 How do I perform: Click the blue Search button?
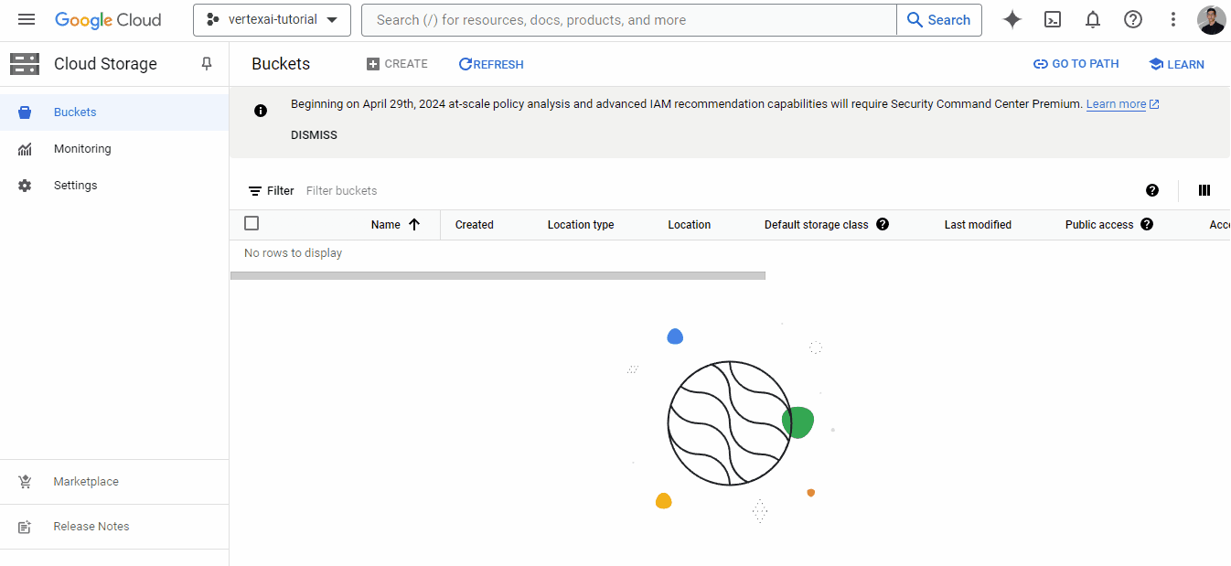[x=939, y=19]
